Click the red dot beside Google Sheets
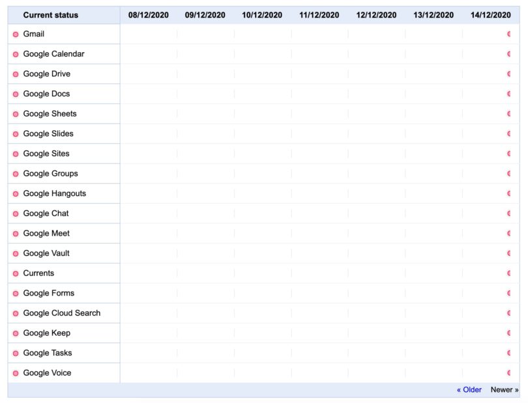 pyautogui.click(x=16, y=114)
